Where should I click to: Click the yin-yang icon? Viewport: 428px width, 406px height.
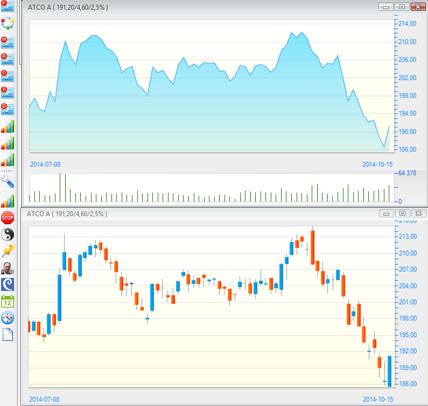point(8,234)
